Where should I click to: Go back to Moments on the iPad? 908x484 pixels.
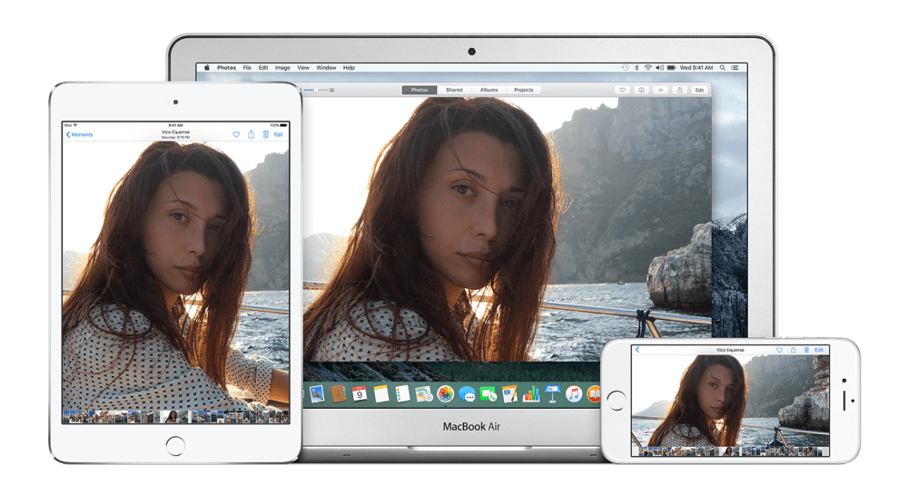80,134
